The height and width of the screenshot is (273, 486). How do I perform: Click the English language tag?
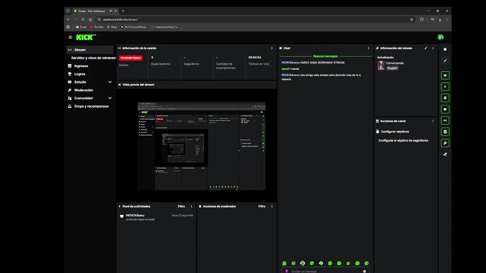point(392,68)
